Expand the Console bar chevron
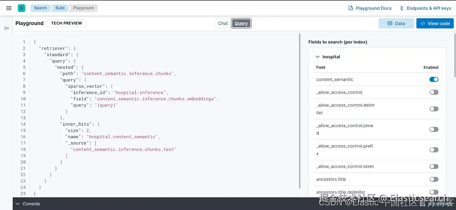456x210 pixels. (17, 204)
